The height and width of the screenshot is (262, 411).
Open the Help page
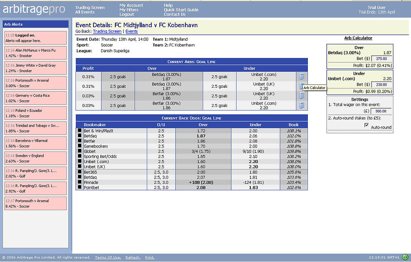click(x=168, y=5)
